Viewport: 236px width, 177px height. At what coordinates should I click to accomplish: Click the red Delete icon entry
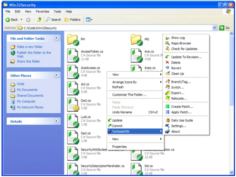168,63
